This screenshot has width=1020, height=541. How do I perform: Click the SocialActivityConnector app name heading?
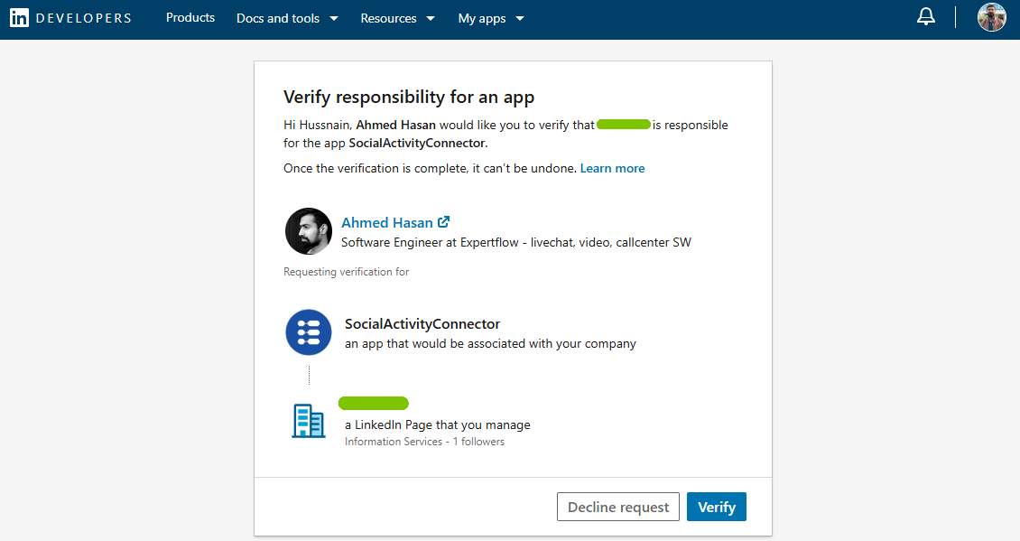pyautogui.click(x=422, y=324)
